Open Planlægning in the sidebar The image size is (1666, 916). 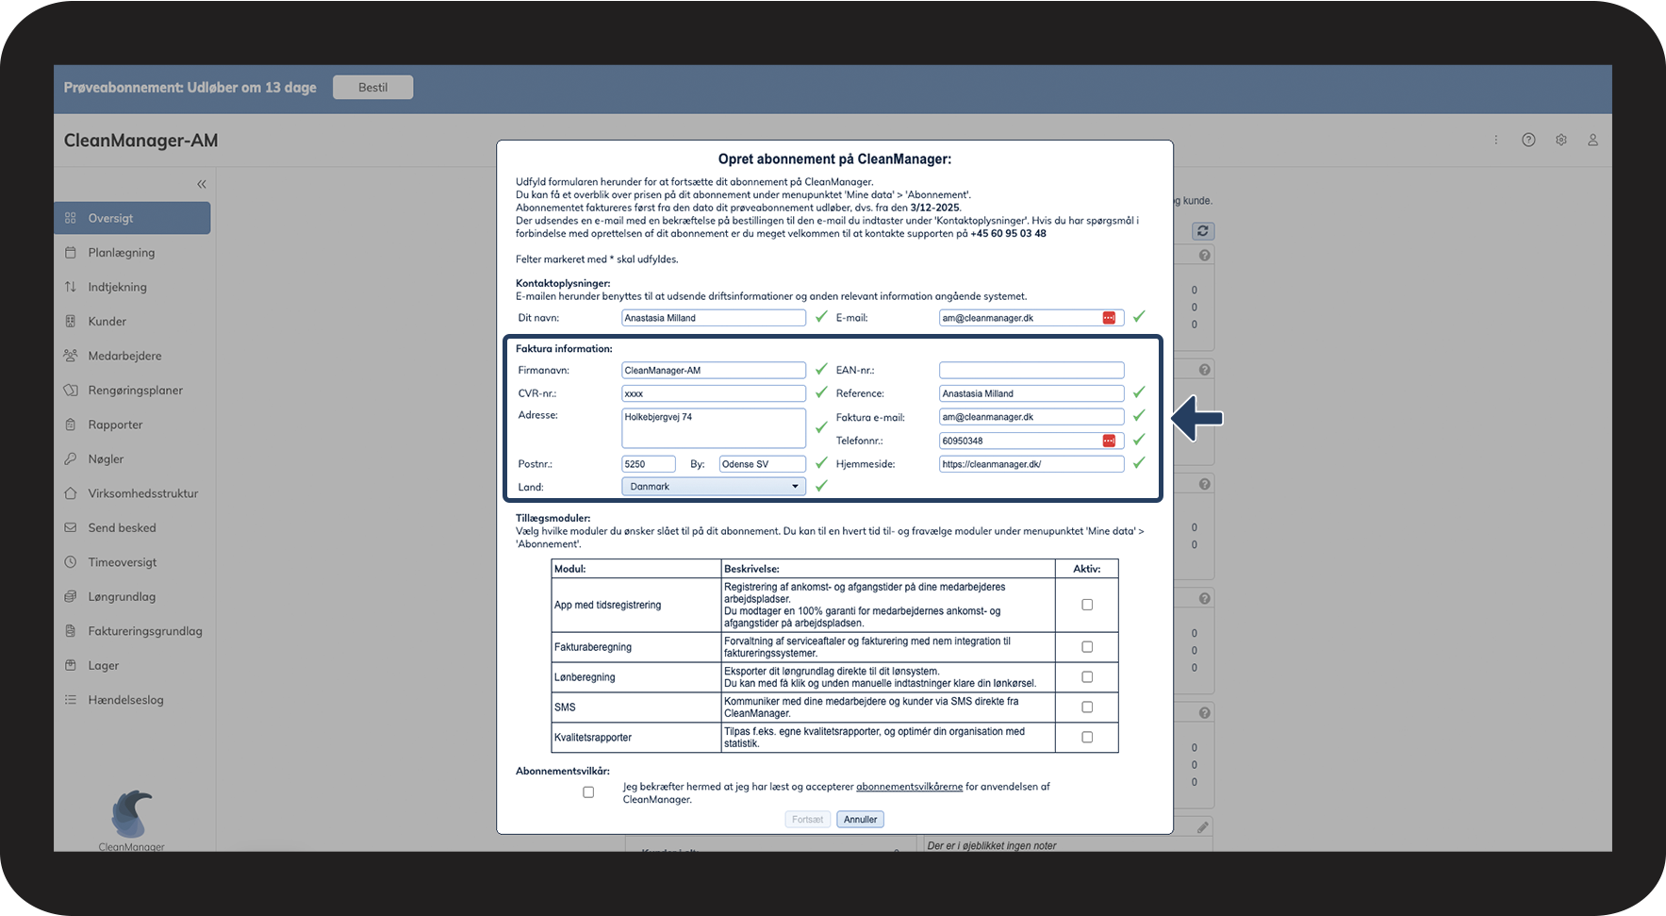pyautogui.click(x=121, y=253)
